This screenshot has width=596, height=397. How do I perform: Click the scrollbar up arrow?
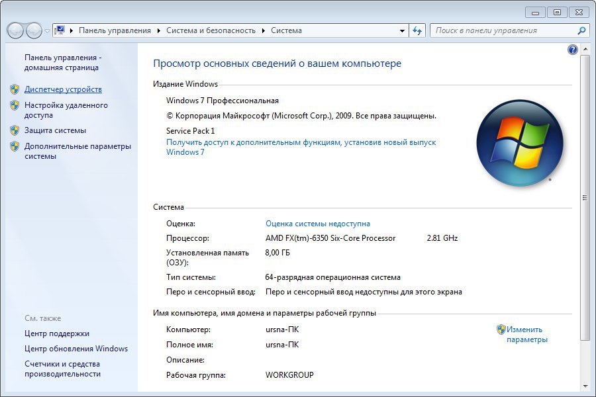pos(585,50)
